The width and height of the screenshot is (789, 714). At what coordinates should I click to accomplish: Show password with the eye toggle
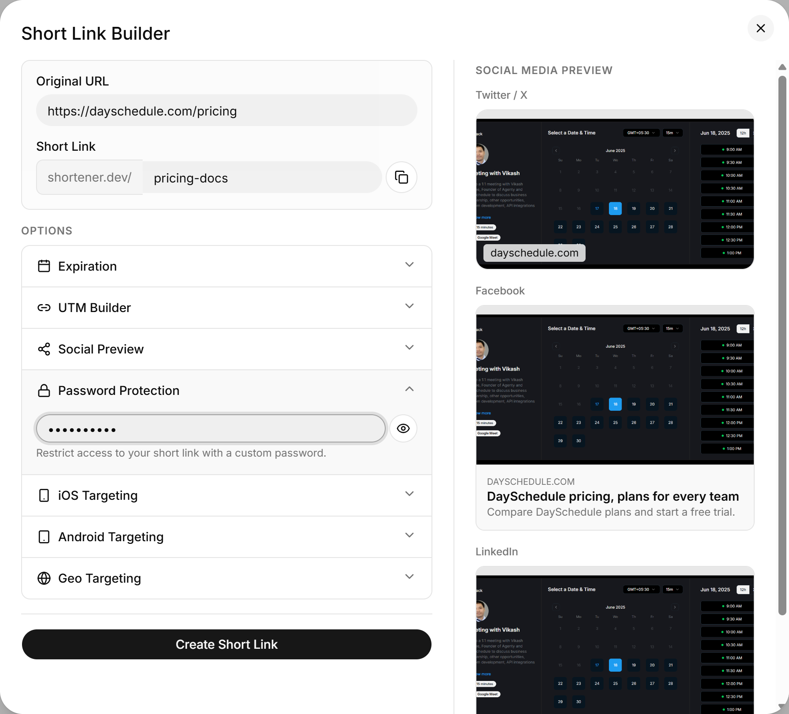click(x=403, y=428)
